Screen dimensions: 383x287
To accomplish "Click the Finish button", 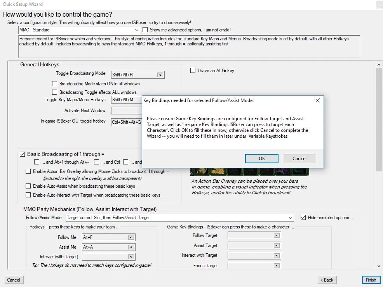I will [x=371, y=280].
